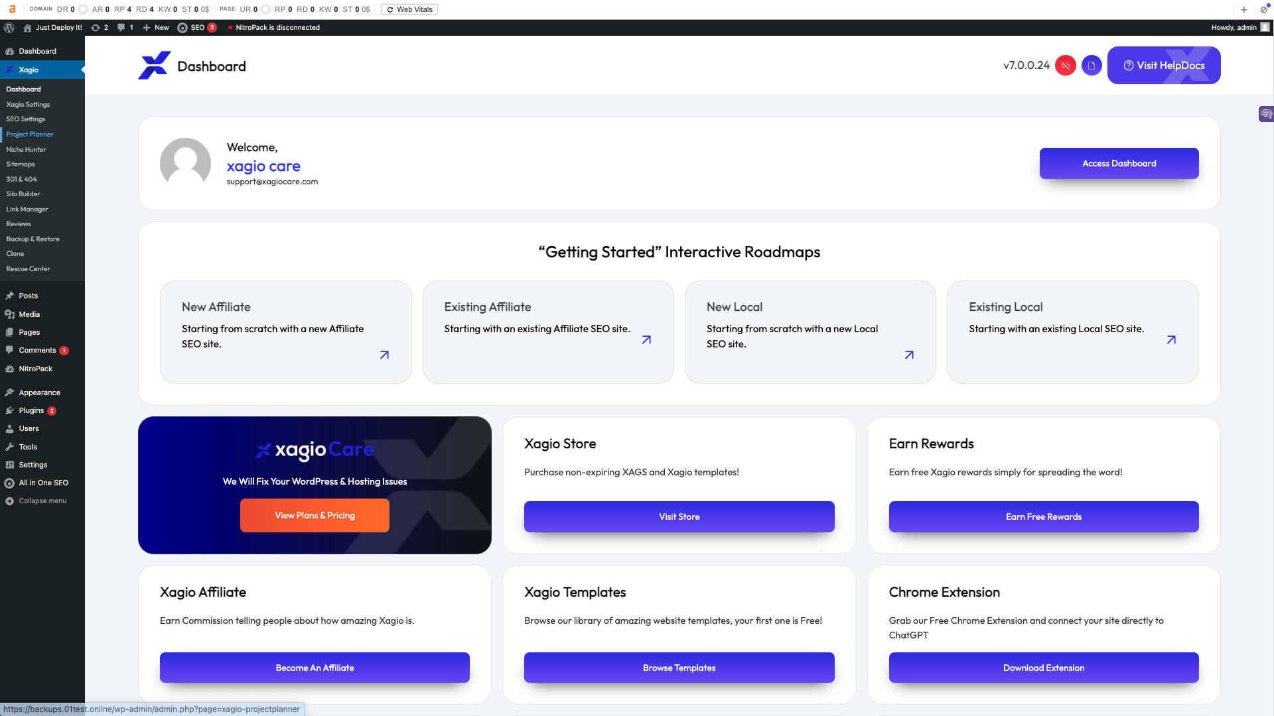The image size is (1274, 716).
Task: Open Xagio Settings submenu item
Action: pyautogui.click(x=28, y=105)
